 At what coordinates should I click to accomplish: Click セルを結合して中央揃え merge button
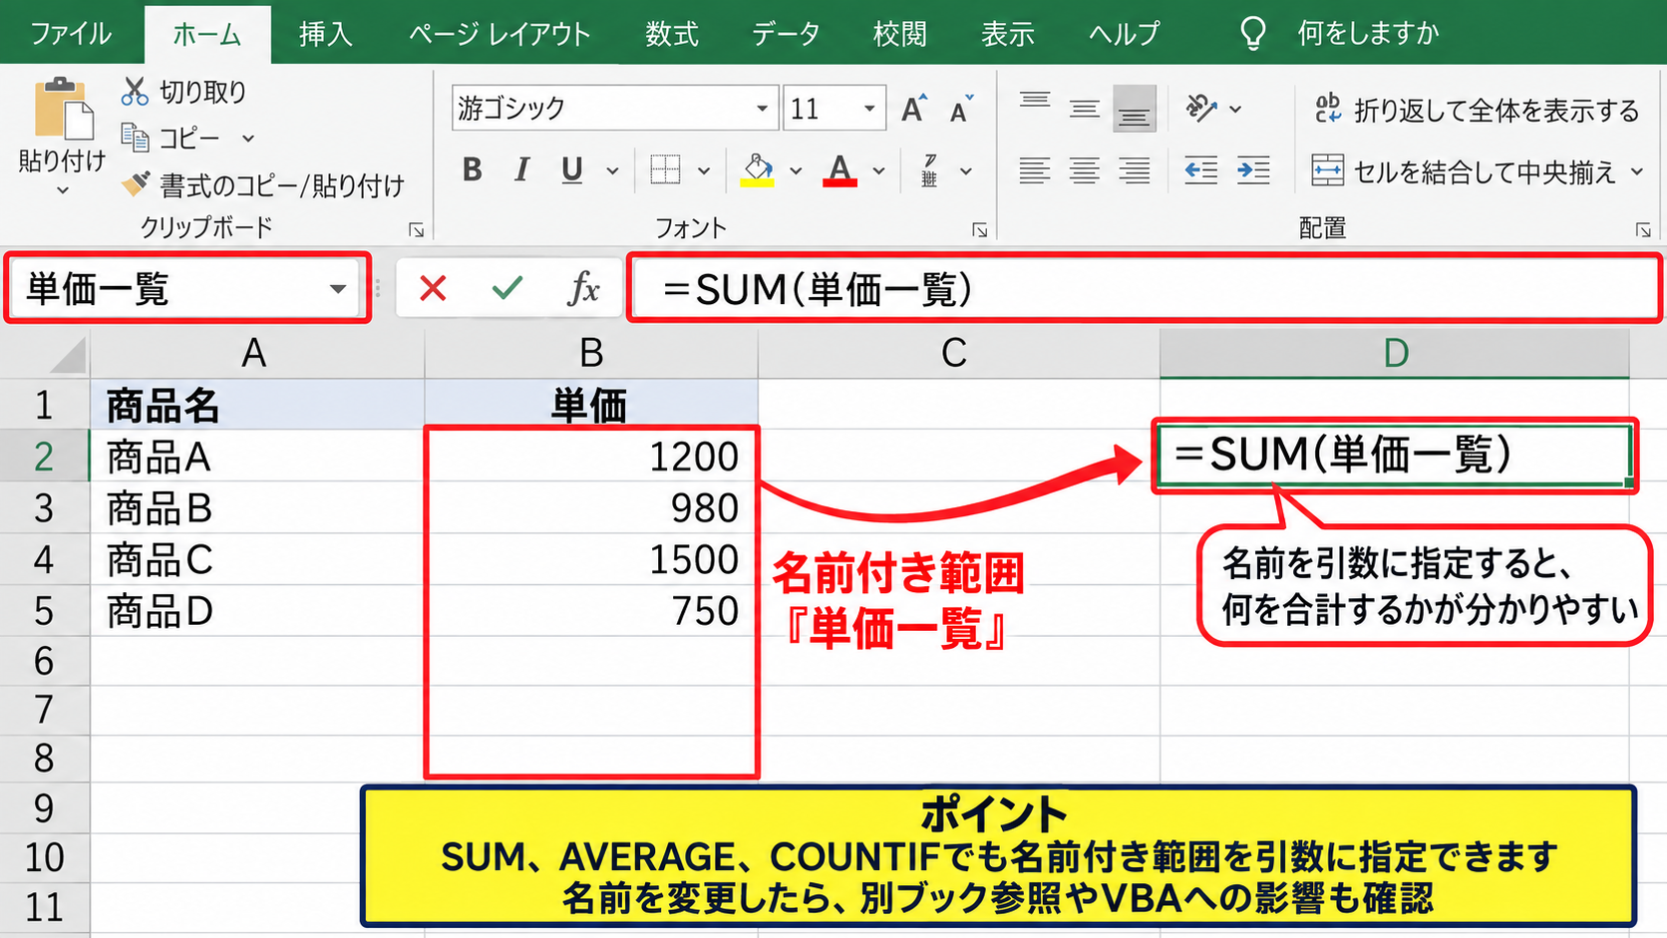pyautogui.click(x=1465, y=171)
